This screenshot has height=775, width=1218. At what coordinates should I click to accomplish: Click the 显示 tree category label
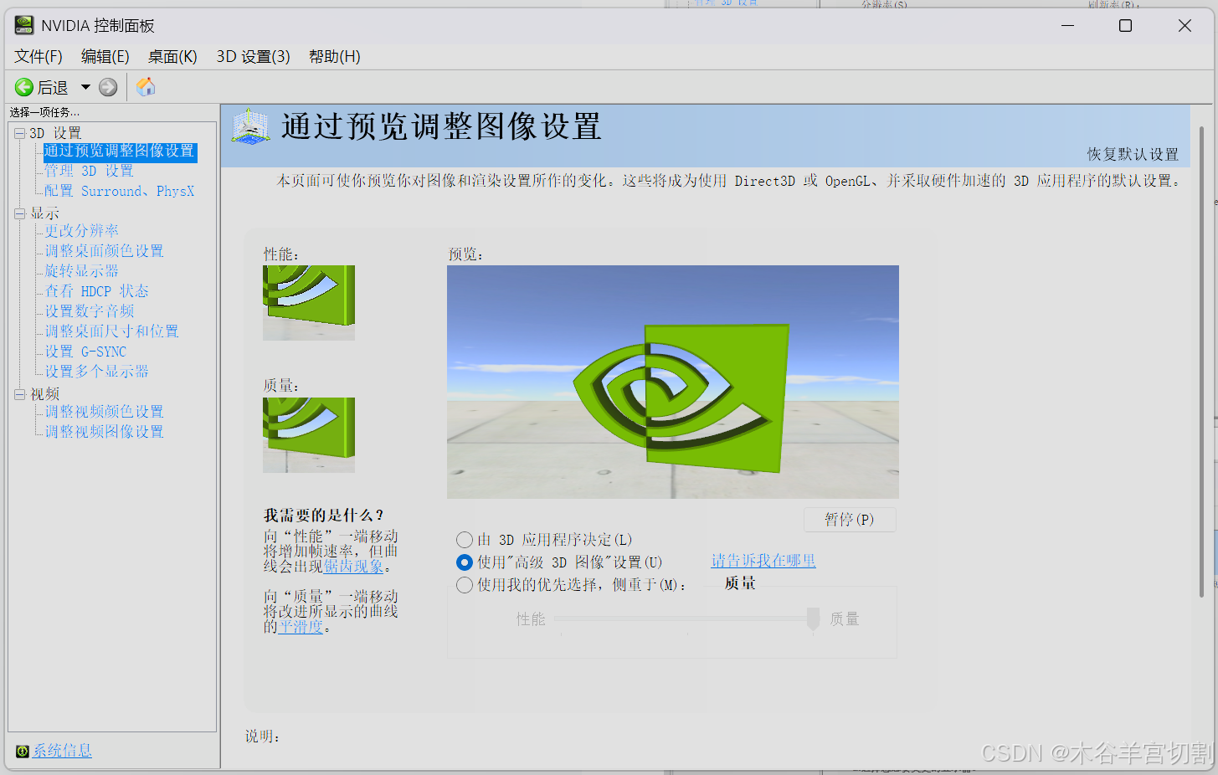pyautogui.click(x=44, y=213)
